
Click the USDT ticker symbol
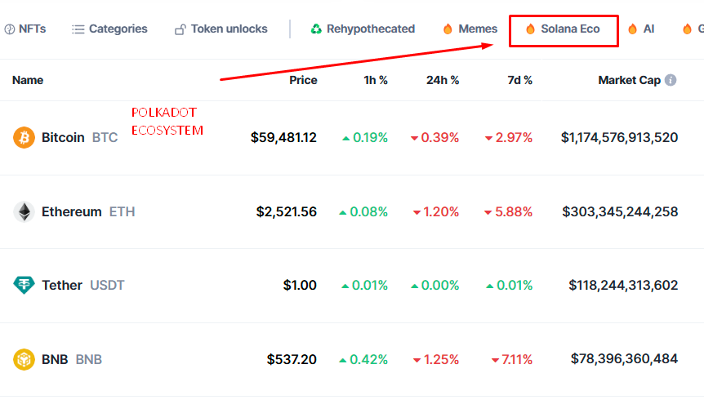click(x=107, y=285)
